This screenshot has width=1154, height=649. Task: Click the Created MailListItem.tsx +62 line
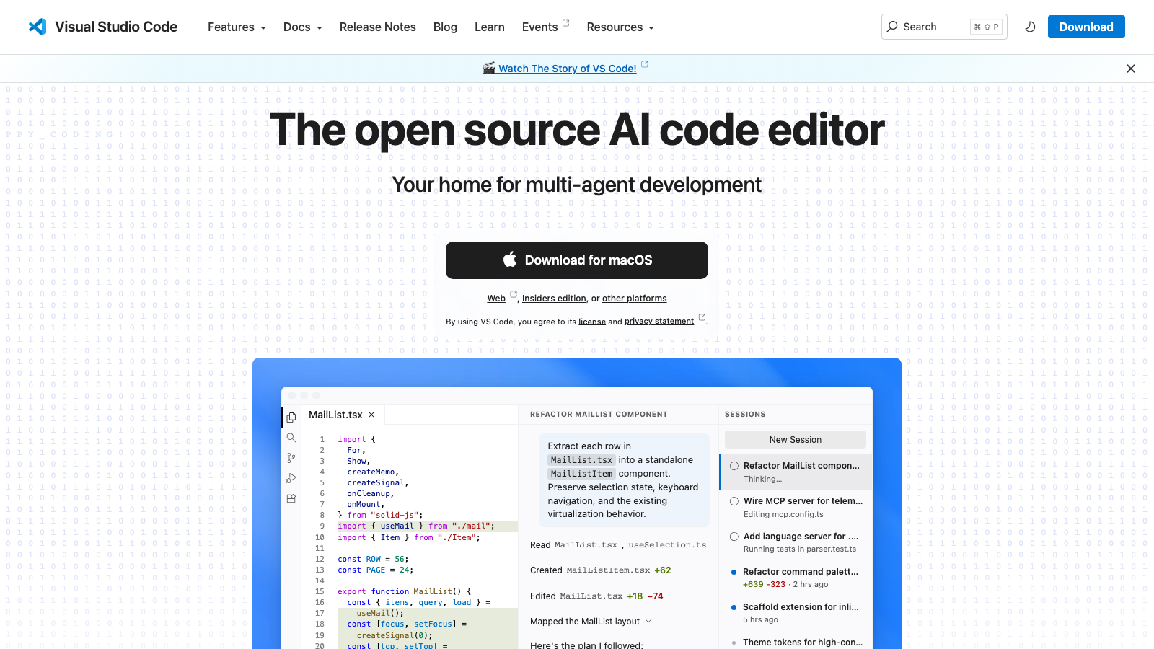click(x=601, y=570)
